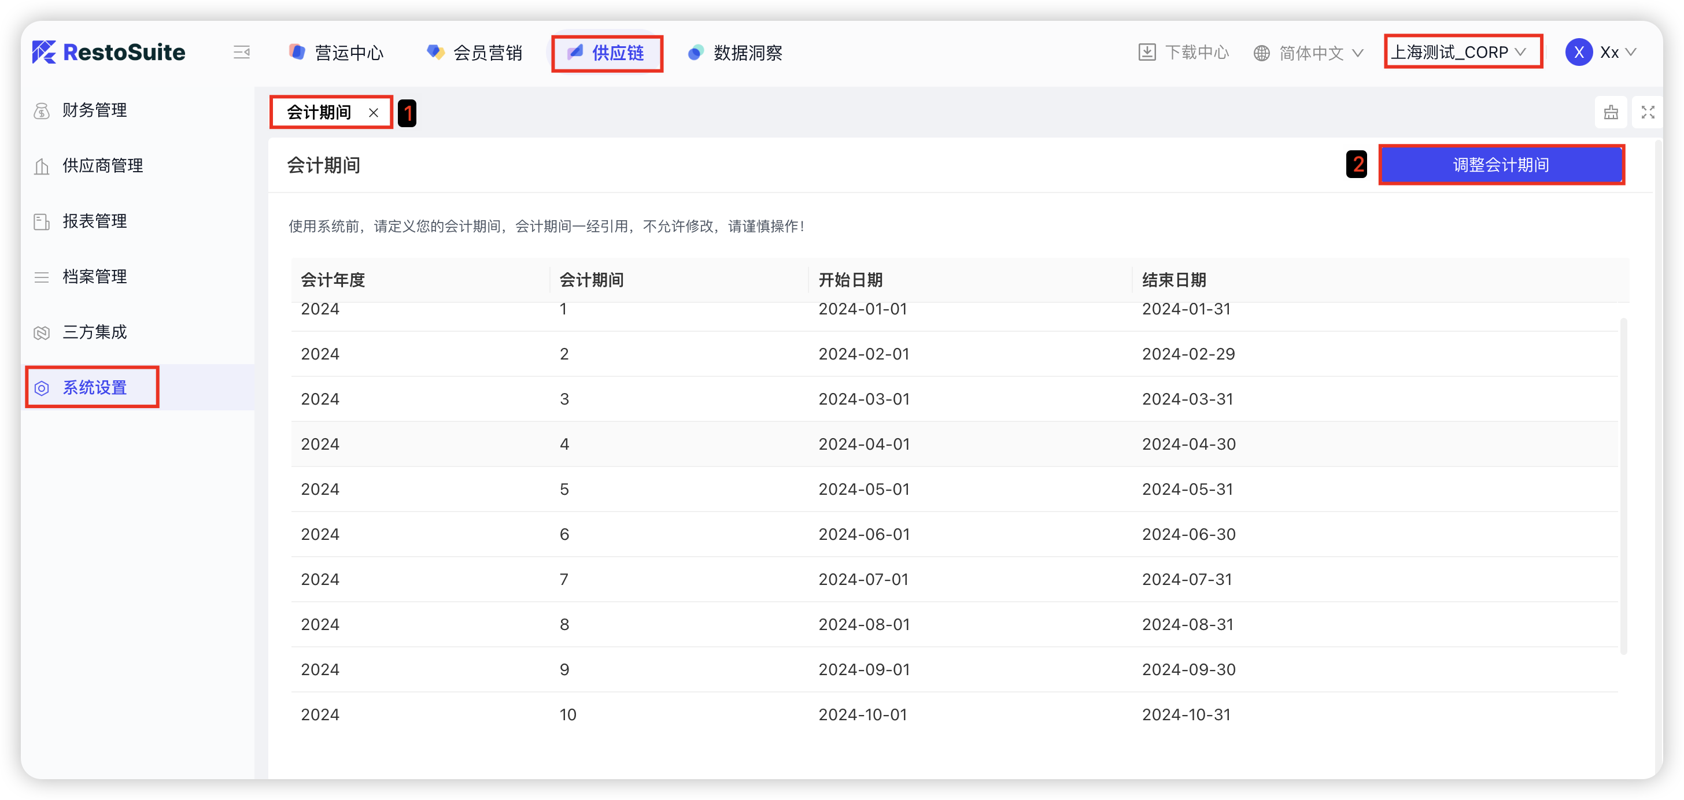The width and height of the screenshot is (1684, 800).
Task: Click the 下载中心 download icon
Action: (1147, 52)
